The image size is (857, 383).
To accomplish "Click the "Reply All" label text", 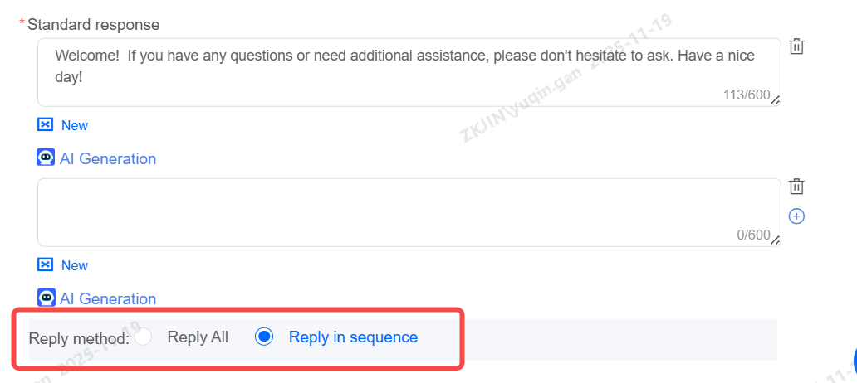I will tap(198, 337).
